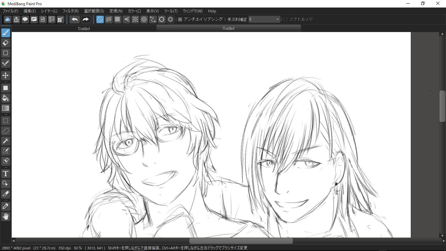Open the 選択範囲(S) menu
This screenshot has width=446, height=251.
click(x=94, y=11)
